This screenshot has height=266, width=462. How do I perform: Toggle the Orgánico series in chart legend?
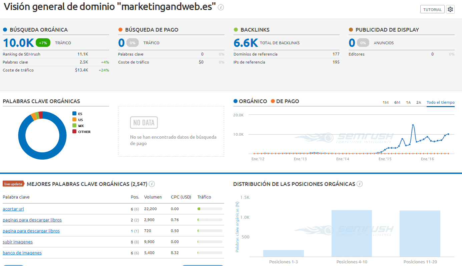[251, 101]
